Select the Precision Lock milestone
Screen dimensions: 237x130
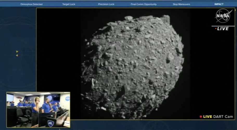point(106,4)
